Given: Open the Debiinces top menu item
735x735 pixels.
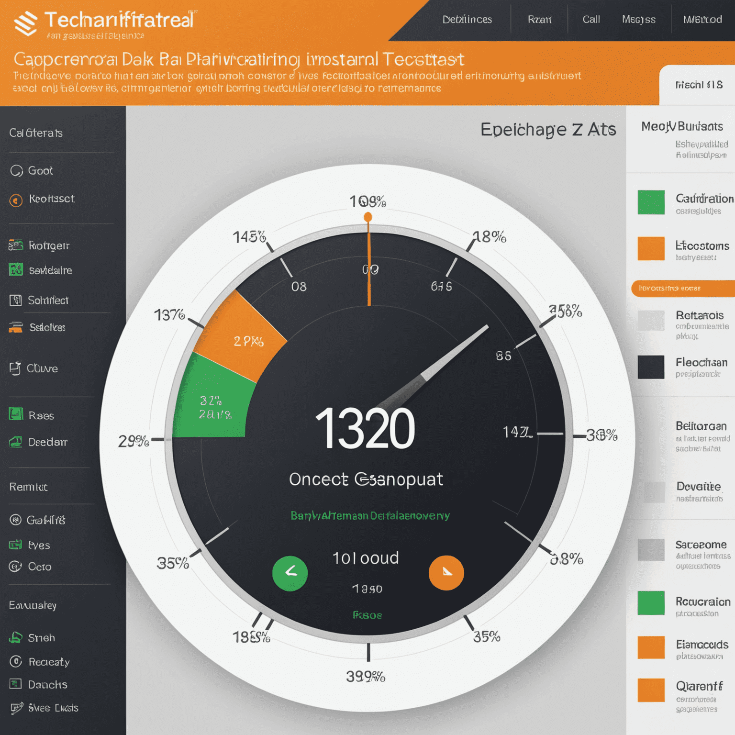Looking at the screenshot, I should (x=467, y=20).
